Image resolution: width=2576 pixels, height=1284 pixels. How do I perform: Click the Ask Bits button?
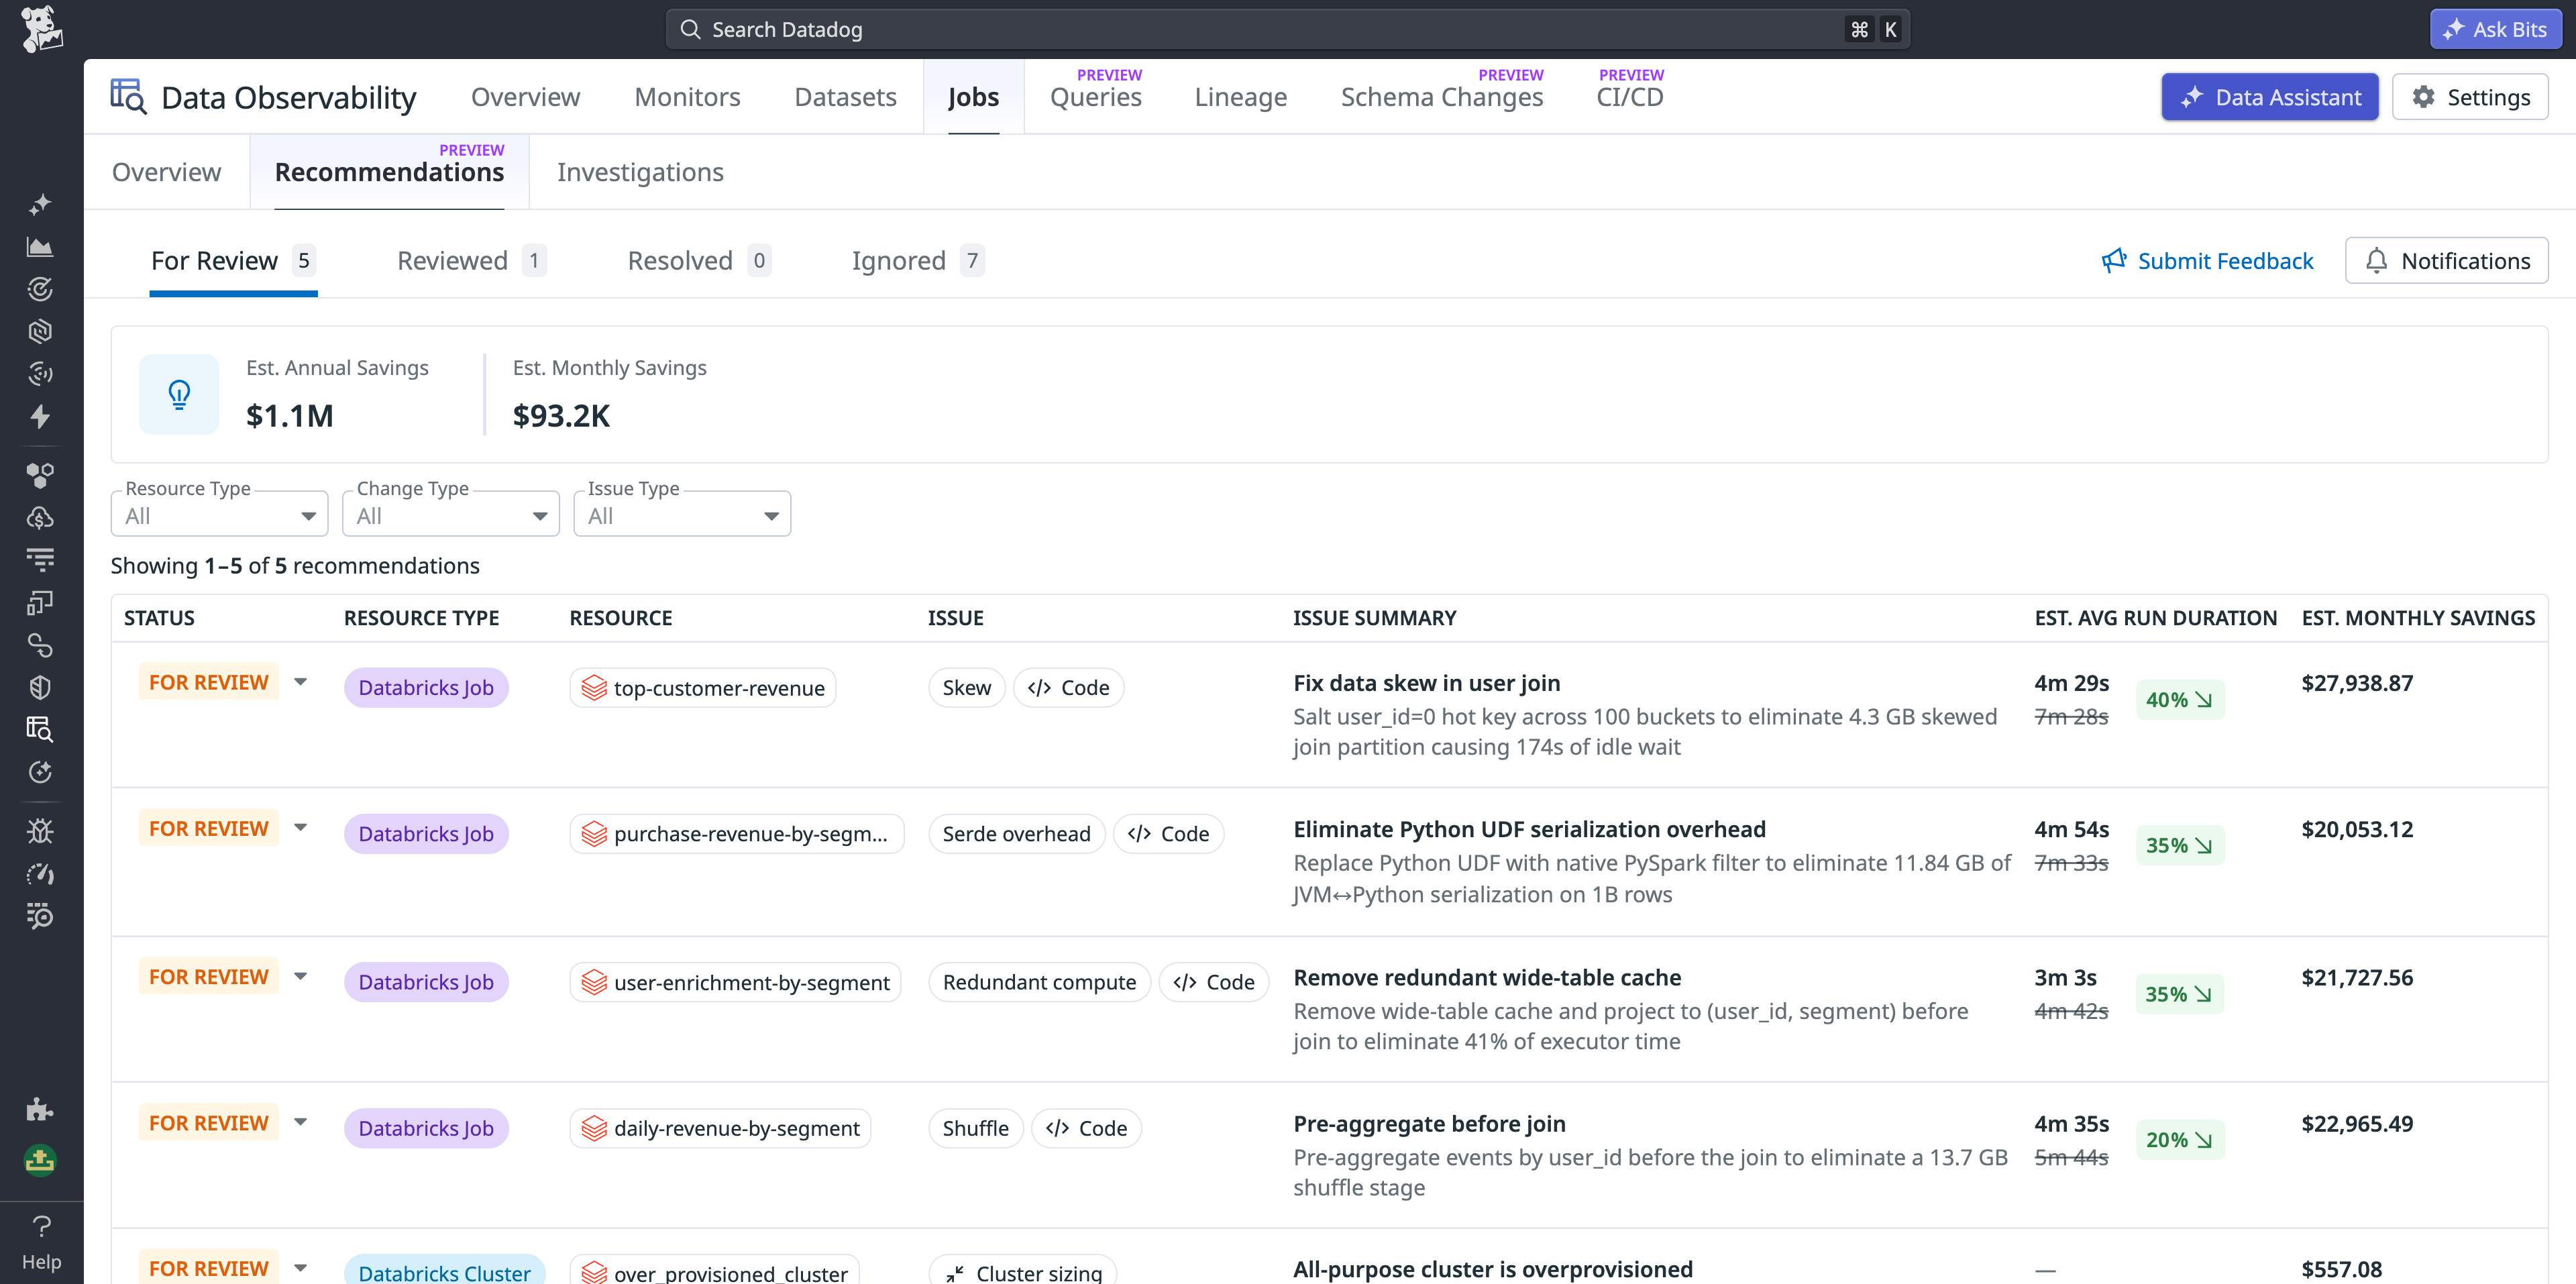pos(2495,29)
